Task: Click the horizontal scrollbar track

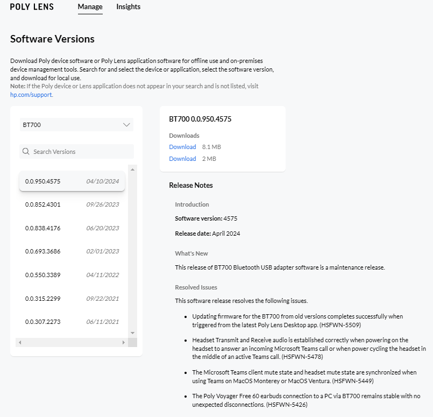Action: pos(72,342)
